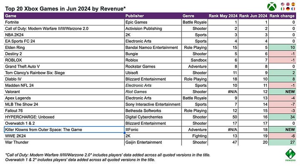
Task: Select the 'Rank May 2024' column header
Action: coord(223,16)
